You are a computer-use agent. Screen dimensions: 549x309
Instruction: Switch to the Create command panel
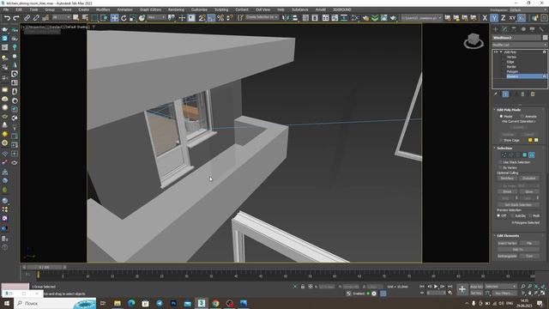(496, 29)
